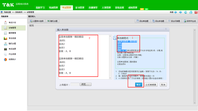198x111 pixels.
Task: Switch to the 考试管理 tab
Action: click(x=66, y=8)
